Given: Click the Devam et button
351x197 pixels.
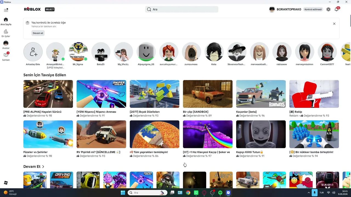Looking at the screenshot, I should (x=38, y=33).
